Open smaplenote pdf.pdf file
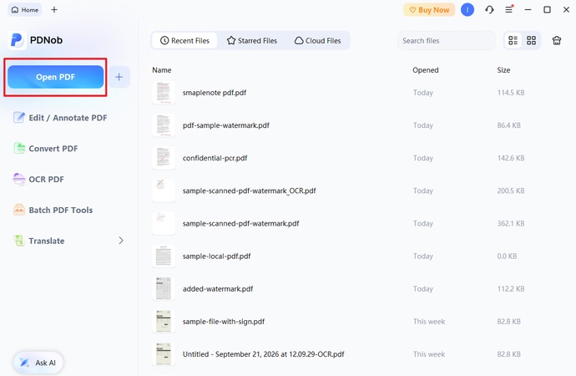This screenshot has width=576, height=376. pos(215,93)
